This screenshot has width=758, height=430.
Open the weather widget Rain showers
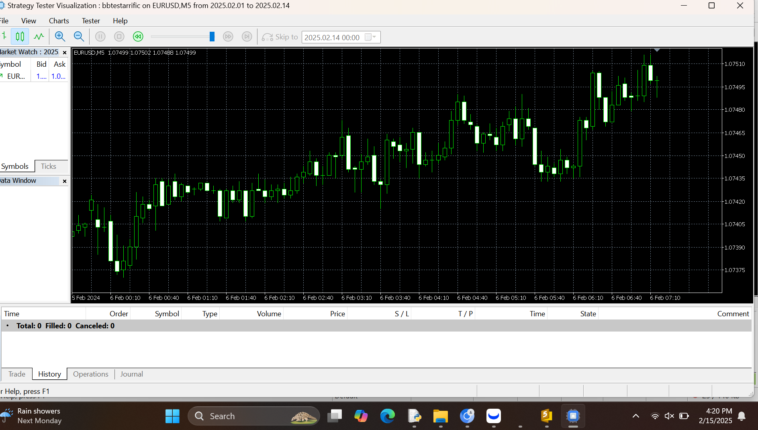click(x=32, y=416)
